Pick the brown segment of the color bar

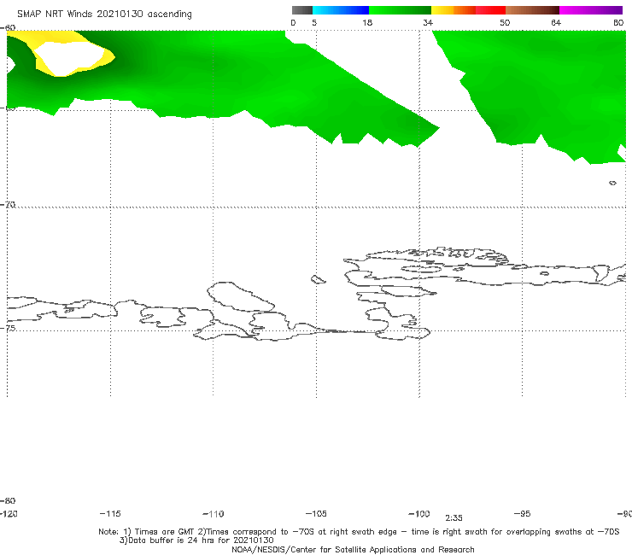532,10
